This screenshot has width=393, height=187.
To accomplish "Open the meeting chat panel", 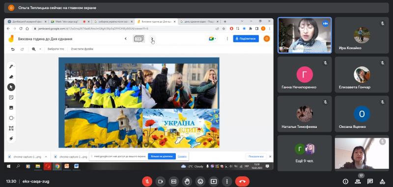I will [370, 181].
